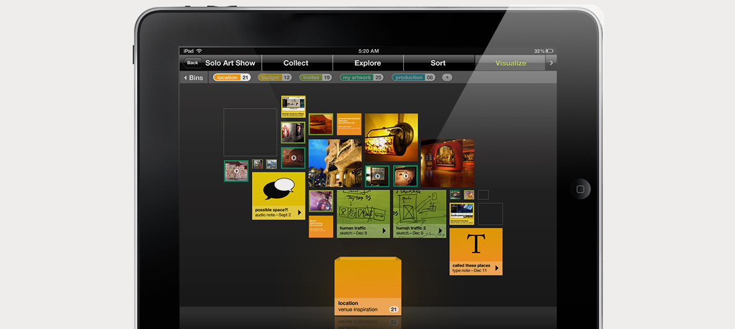Open the location venue inspiration box
The height and width of the screenshot is (329, 735).
368,286
